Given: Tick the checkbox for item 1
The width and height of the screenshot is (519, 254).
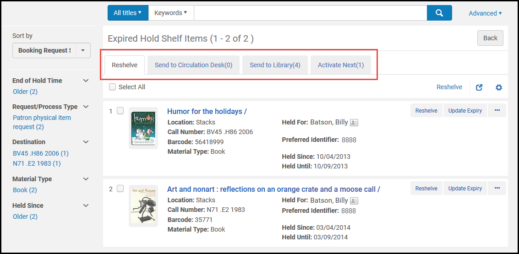Looking at the screenshot, I should [120, 111].
